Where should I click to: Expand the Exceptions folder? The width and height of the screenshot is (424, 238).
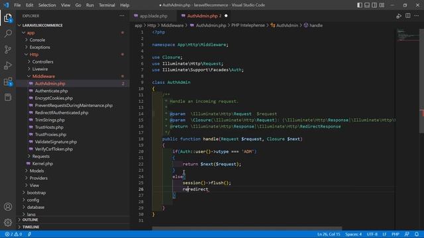[x=40, y=47]
